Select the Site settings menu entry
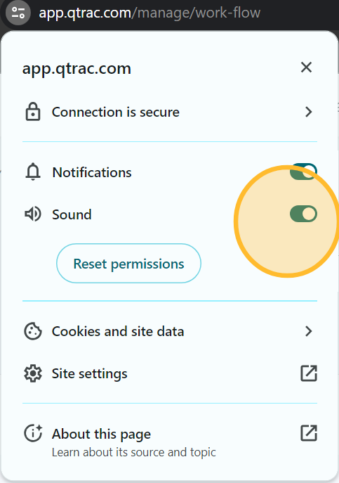 (170, 373)
